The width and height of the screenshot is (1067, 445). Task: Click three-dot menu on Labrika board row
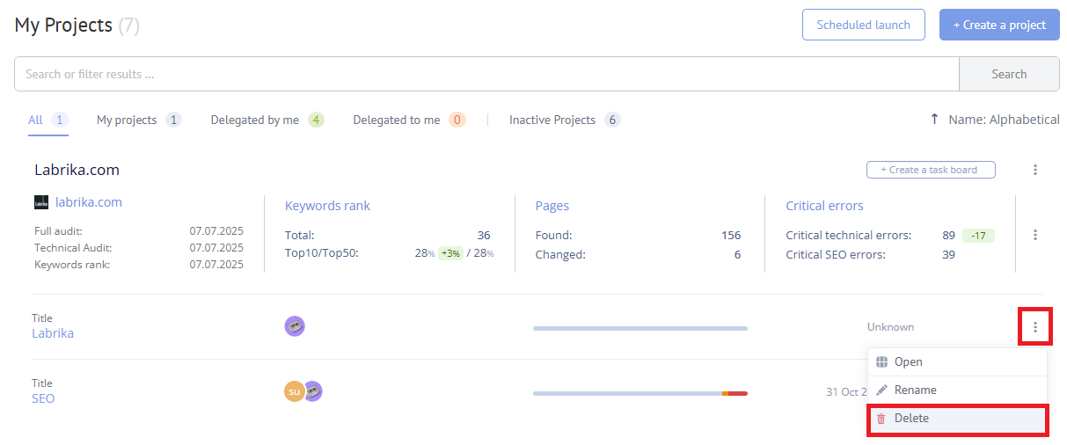pyautogui.click(x=1035, y=327)
